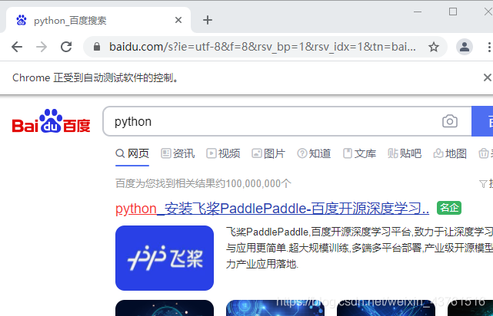Click the address bar URL
The height and width of the screenshot is (316, 493).
click(x=262, y=47)
